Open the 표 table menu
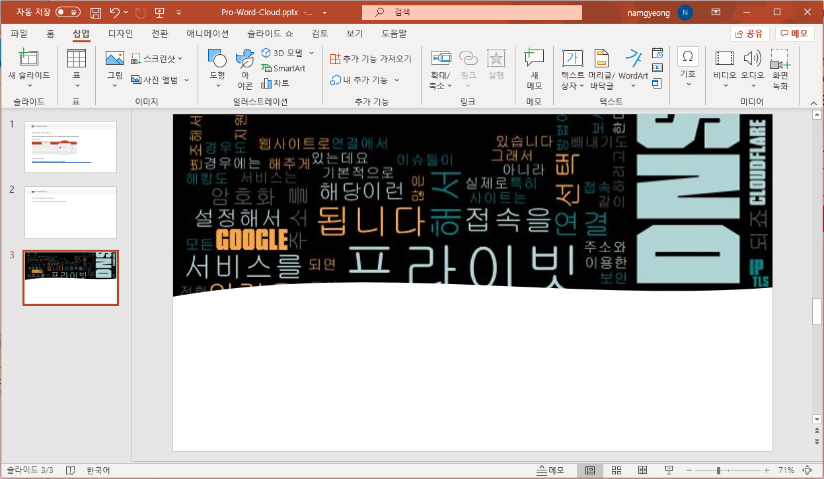 pos(77,68)
